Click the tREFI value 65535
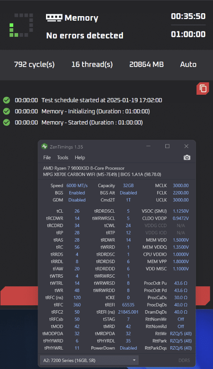The image size is (213, 369). [128, 305]
